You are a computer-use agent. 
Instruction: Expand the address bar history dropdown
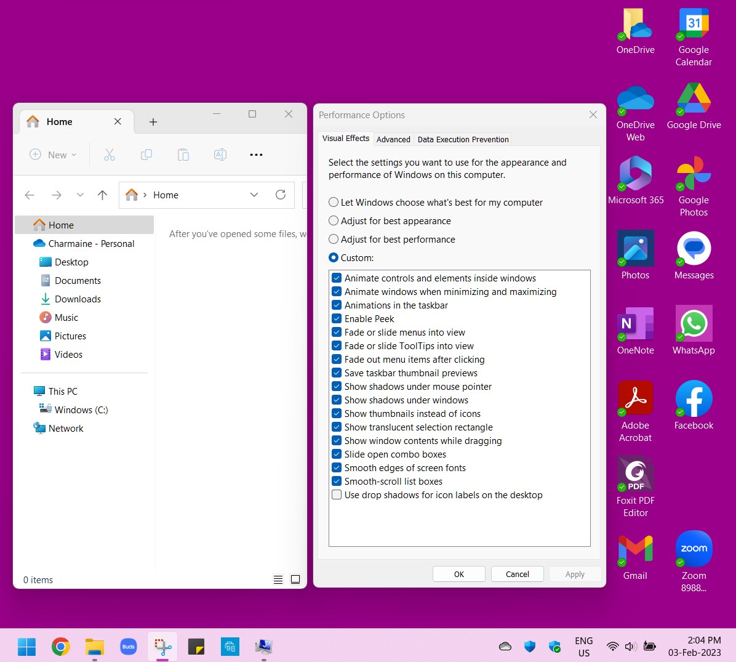coord(254,195)
